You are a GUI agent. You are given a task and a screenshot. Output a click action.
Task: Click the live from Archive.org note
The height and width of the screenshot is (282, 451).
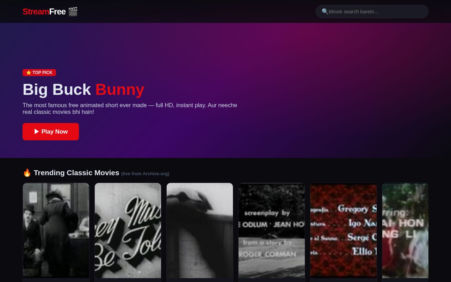tap(145, 174)
